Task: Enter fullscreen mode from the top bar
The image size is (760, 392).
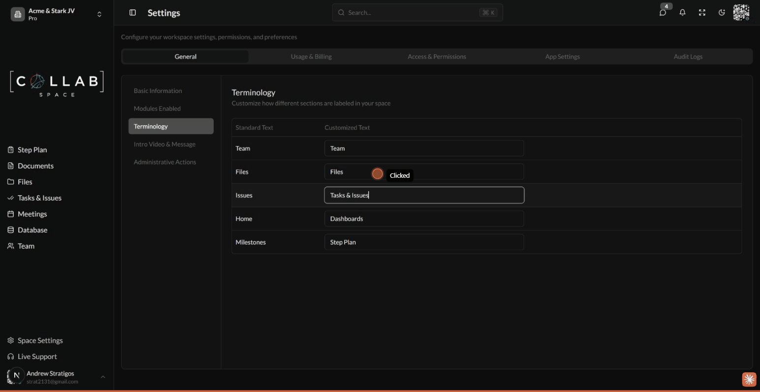Action: click(702, 12)
